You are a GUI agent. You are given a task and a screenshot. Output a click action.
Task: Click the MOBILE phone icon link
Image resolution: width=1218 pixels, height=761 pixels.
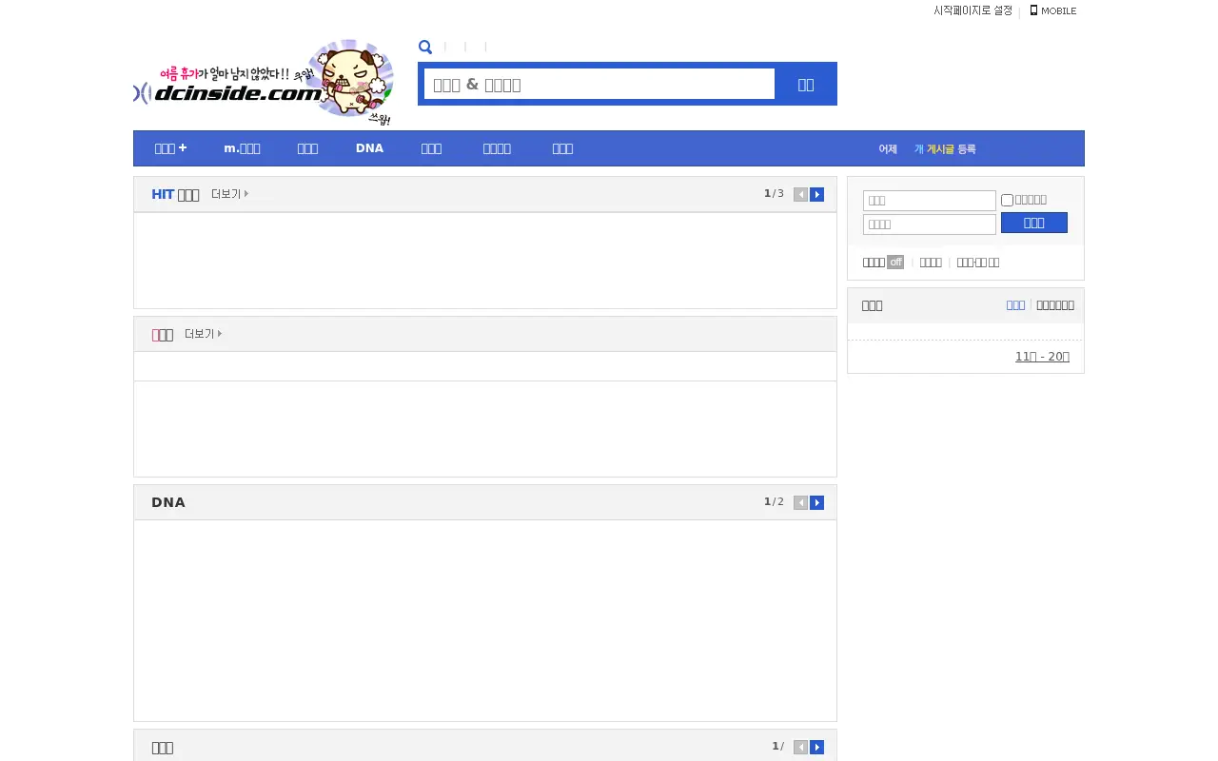pyautogui.click(x=1053, y=10)
